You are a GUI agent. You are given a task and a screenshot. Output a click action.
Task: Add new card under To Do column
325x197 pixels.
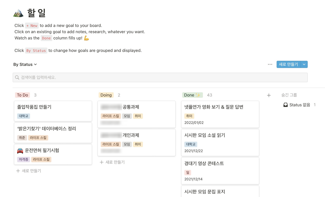(29, 171)
